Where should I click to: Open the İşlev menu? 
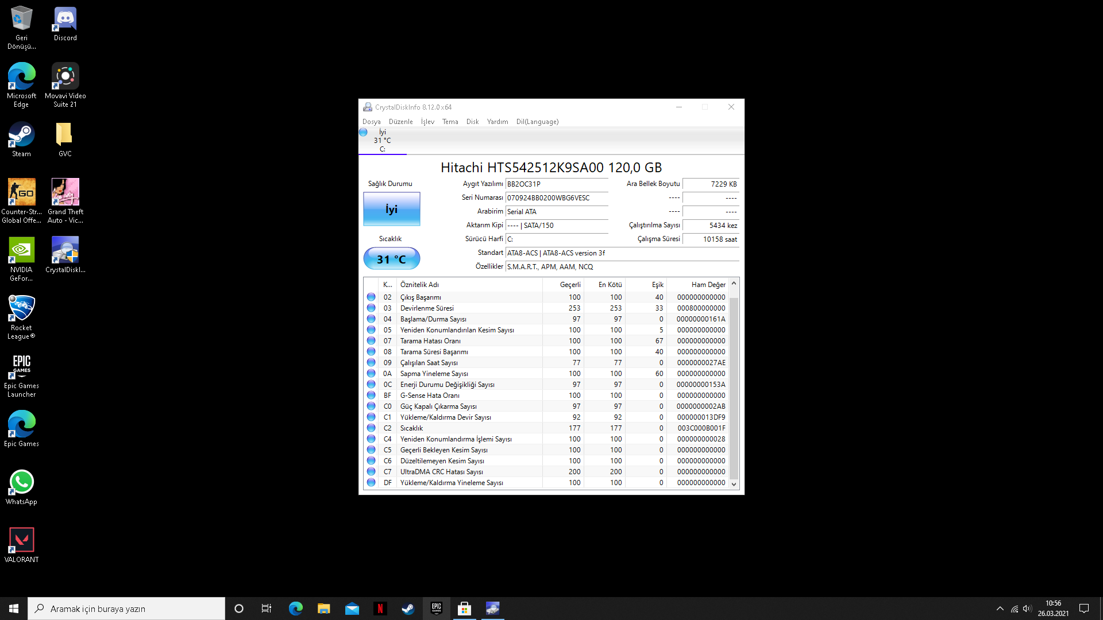(x=427, y=122)
